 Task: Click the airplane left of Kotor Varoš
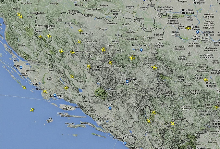[79, 42]
